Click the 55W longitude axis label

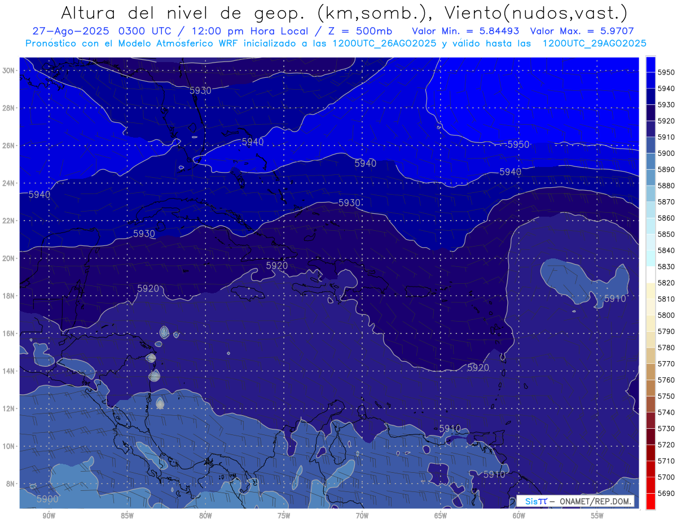597,516
